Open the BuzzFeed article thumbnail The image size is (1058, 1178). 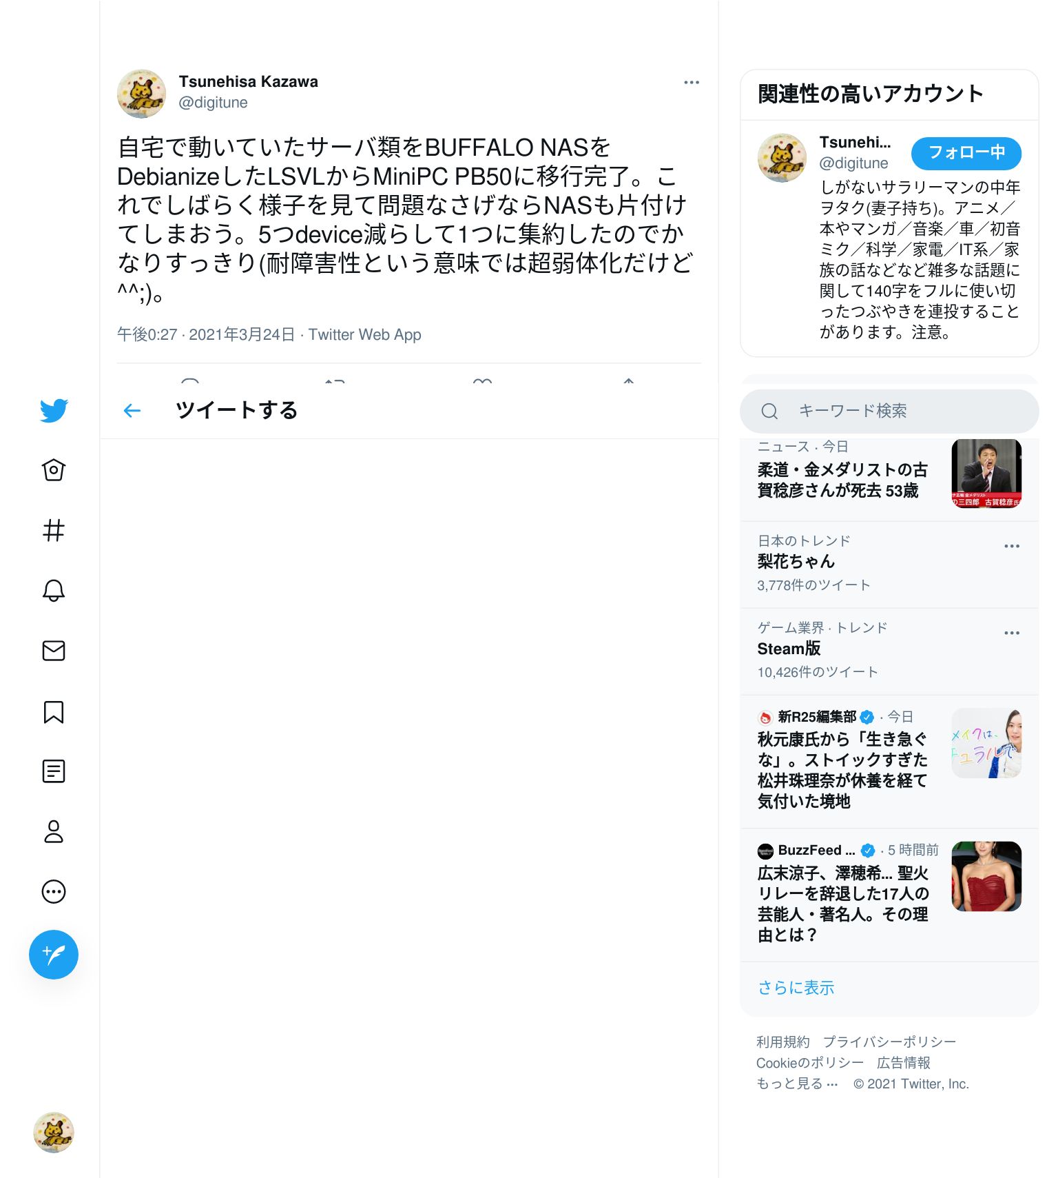click(x=986, y=876)
